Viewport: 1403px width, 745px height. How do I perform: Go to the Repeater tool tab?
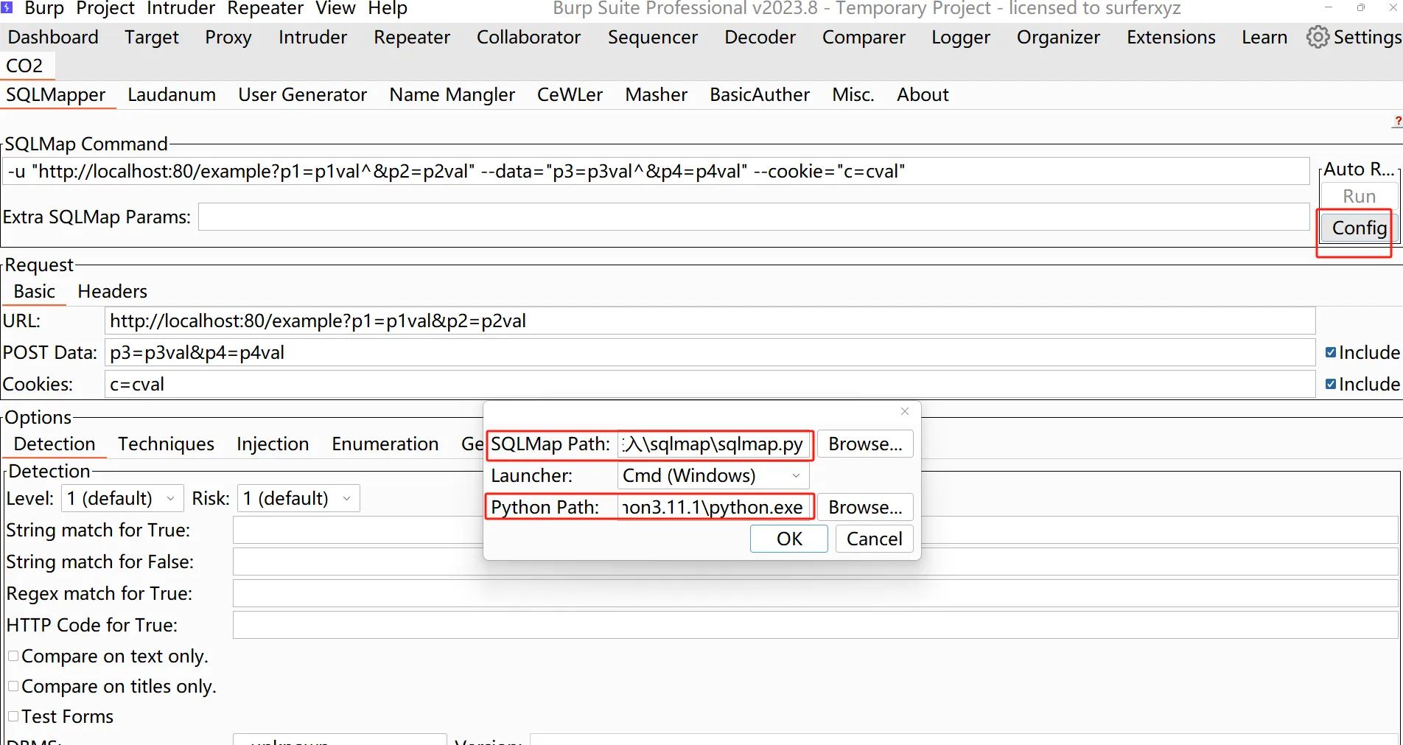(412, 37)
